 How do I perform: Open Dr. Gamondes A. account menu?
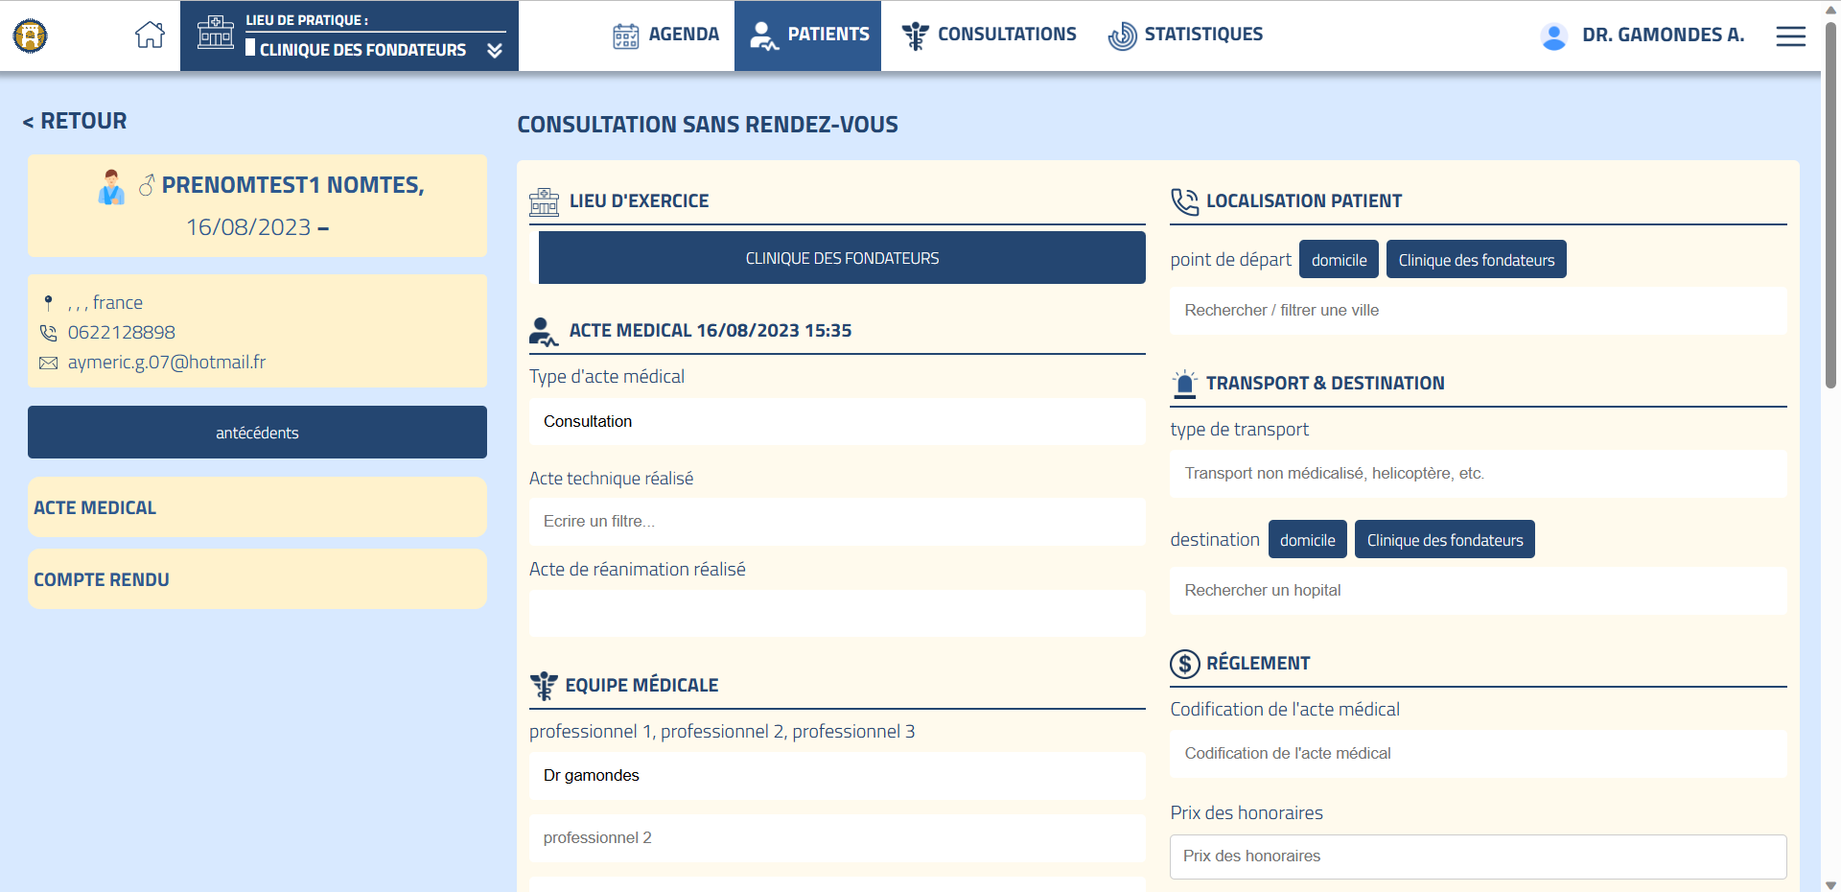point(1663,35)
